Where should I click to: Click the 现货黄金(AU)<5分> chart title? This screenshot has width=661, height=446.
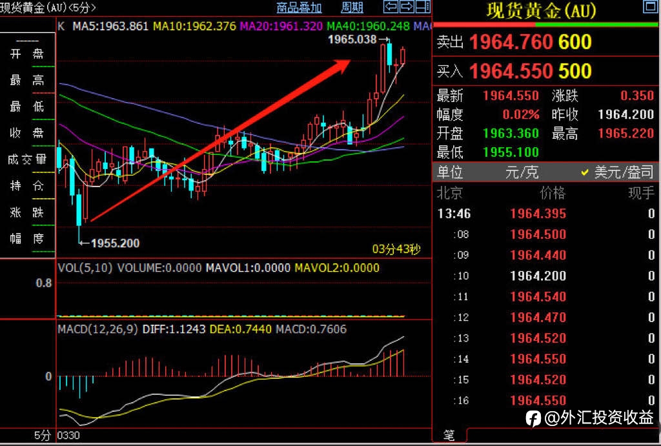click(48, 8)
